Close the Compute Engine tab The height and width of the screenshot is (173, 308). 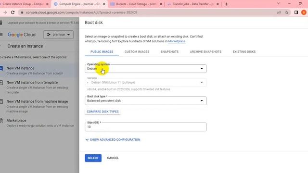(104, 4)
